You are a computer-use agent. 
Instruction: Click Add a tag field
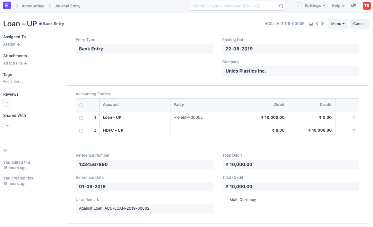point(13,81)
